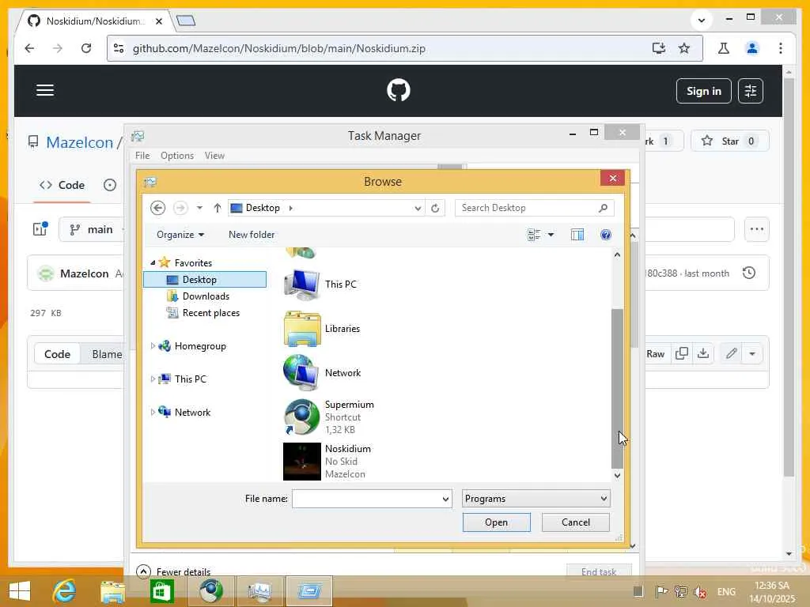
Task: Click Fewer details in Task Manager
Action: [x=173, y=571]
